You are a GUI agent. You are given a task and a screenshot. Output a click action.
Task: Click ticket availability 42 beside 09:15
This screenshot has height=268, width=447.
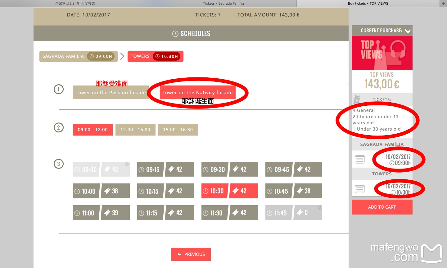[x=179, y=169]
